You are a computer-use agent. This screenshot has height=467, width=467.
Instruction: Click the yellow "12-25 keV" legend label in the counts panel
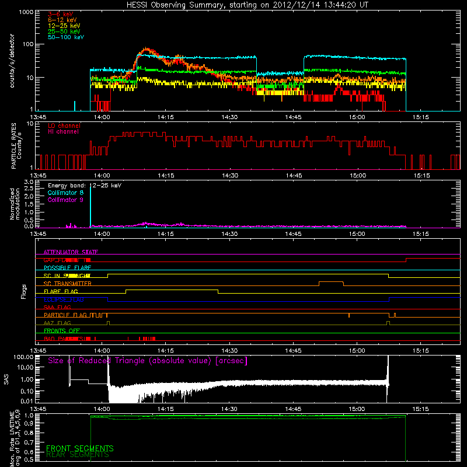[64, 26]
